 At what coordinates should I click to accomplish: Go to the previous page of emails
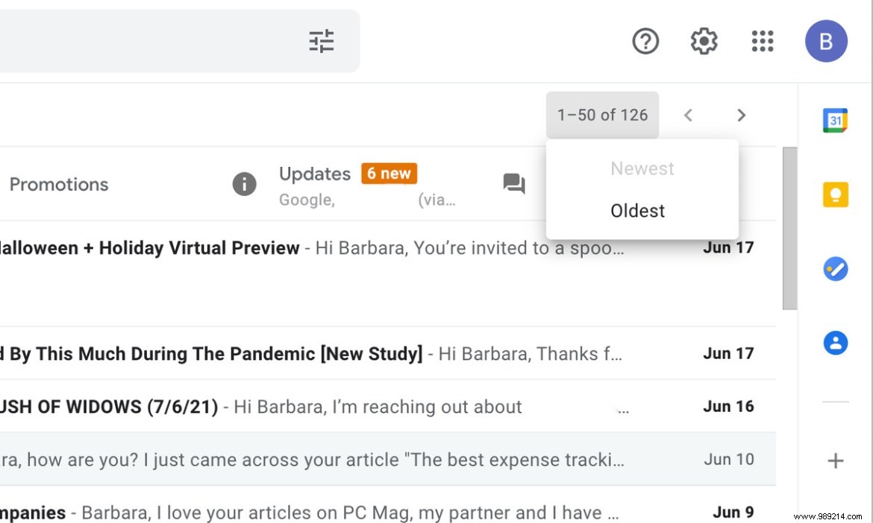[x=687, y=115]
